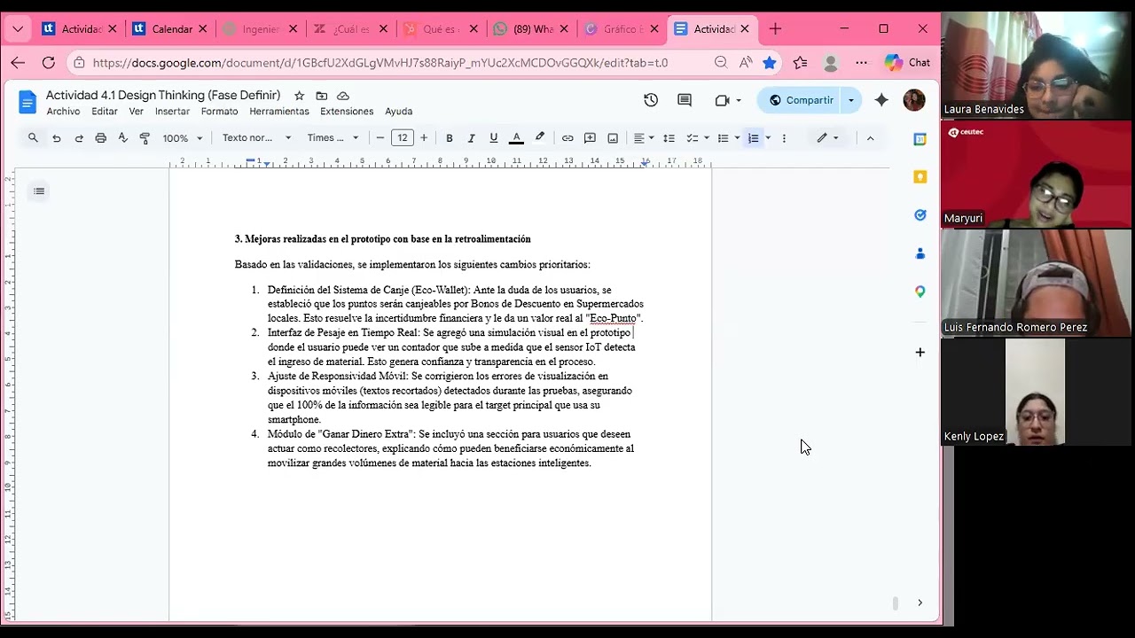Open the Gemini assistant
The height and width of the screenshot is (638, 1135).
tap(881, 100)
